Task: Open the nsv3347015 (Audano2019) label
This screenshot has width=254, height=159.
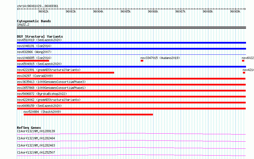Action: point(160,58)
